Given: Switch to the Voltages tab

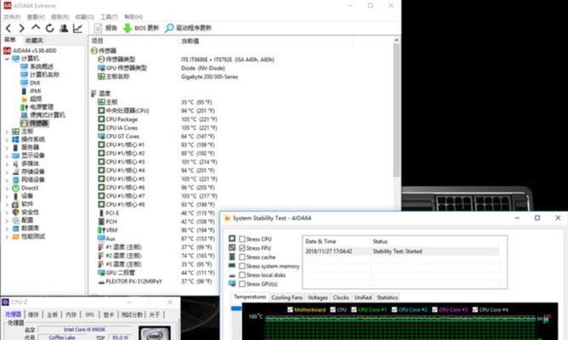Looking at the screenshot, I should (x=318, y=297).
